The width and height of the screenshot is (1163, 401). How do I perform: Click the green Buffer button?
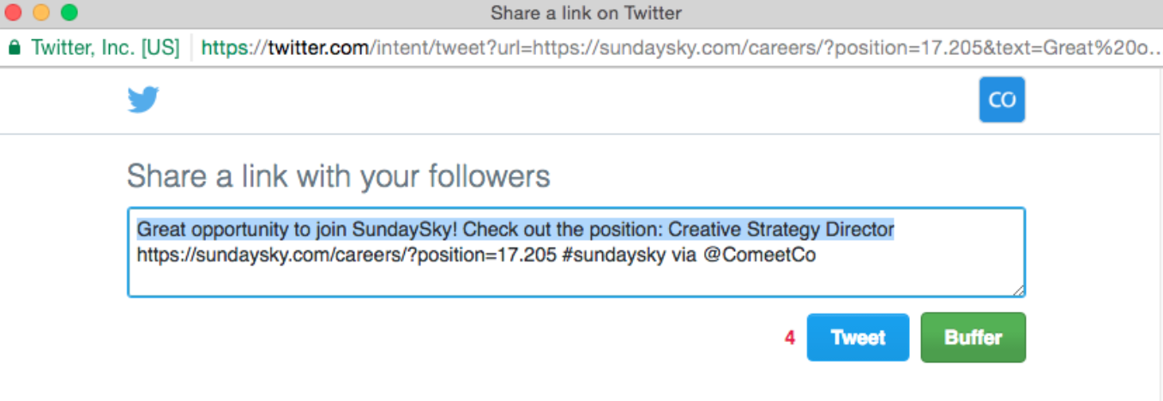pyautogui.click(x=973, y=338)
